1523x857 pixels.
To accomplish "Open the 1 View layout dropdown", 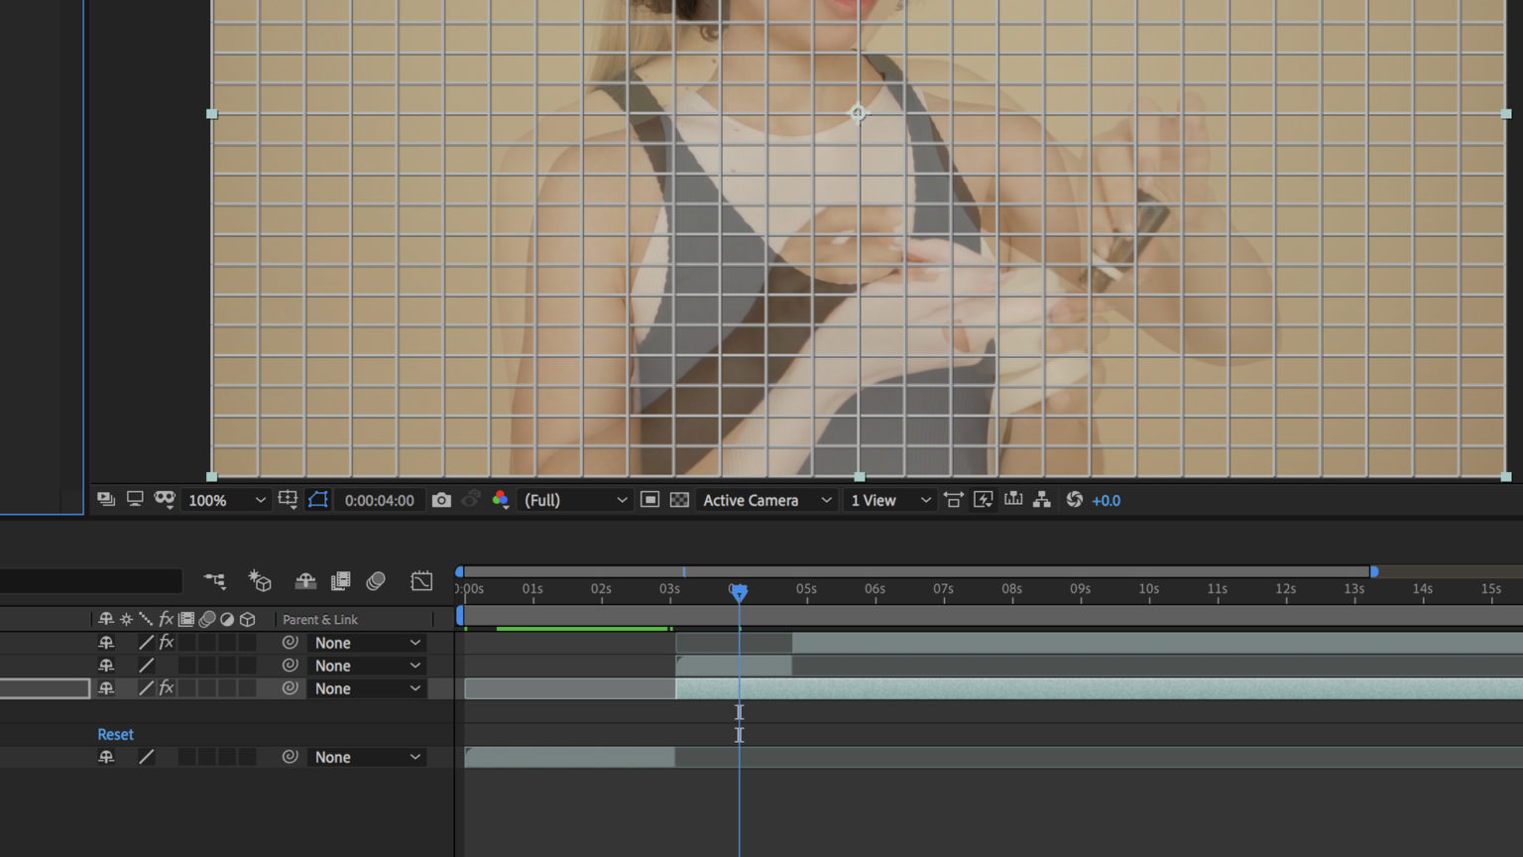I will 889,501.
